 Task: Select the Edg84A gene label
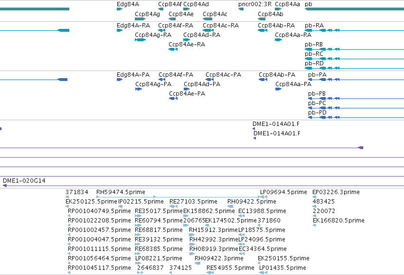click(x=128, y=4)
